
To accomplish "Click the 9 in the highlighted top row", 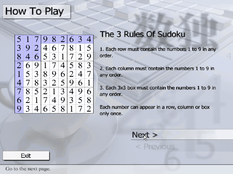I will (45, 40).
